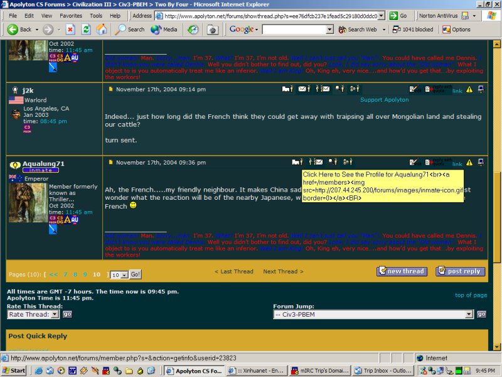This screenshot has height=377, width=502.
Task: Click the new thread button
Action: [402, 271]
